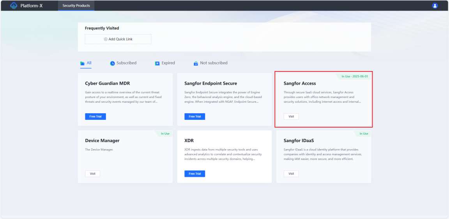This screenshot has height=219, width=449.
Task: Click the All filter folder icon
Action: 83,63
